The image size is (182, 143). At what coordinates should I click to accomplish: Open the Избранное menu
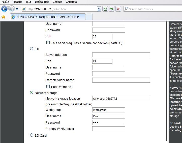42,2
